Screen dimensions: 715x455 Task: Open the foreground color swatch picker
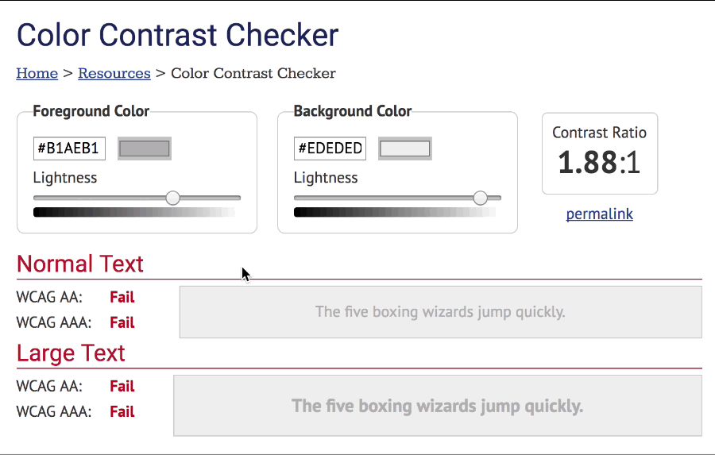click(144, 148)
